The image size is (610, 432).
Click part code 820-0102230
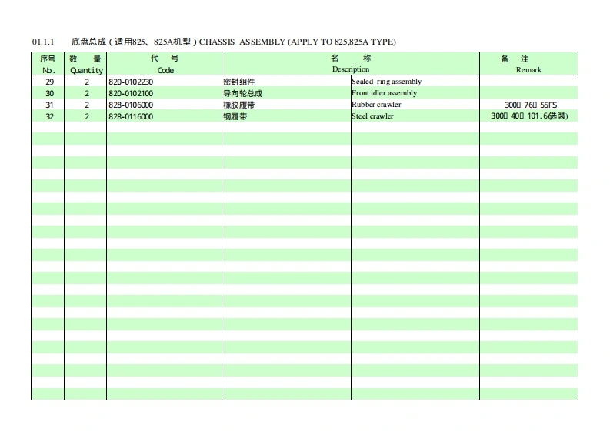click(131, 82)
